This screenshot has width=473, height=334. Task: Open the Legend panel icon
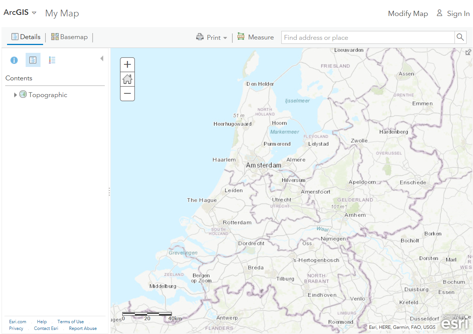(x=52, y=60)
